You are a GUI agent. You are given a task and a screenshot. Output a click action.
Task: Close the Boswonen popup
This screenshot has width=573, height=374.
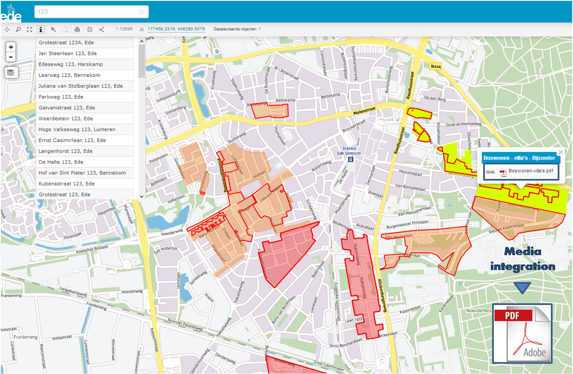click(561, 152)
